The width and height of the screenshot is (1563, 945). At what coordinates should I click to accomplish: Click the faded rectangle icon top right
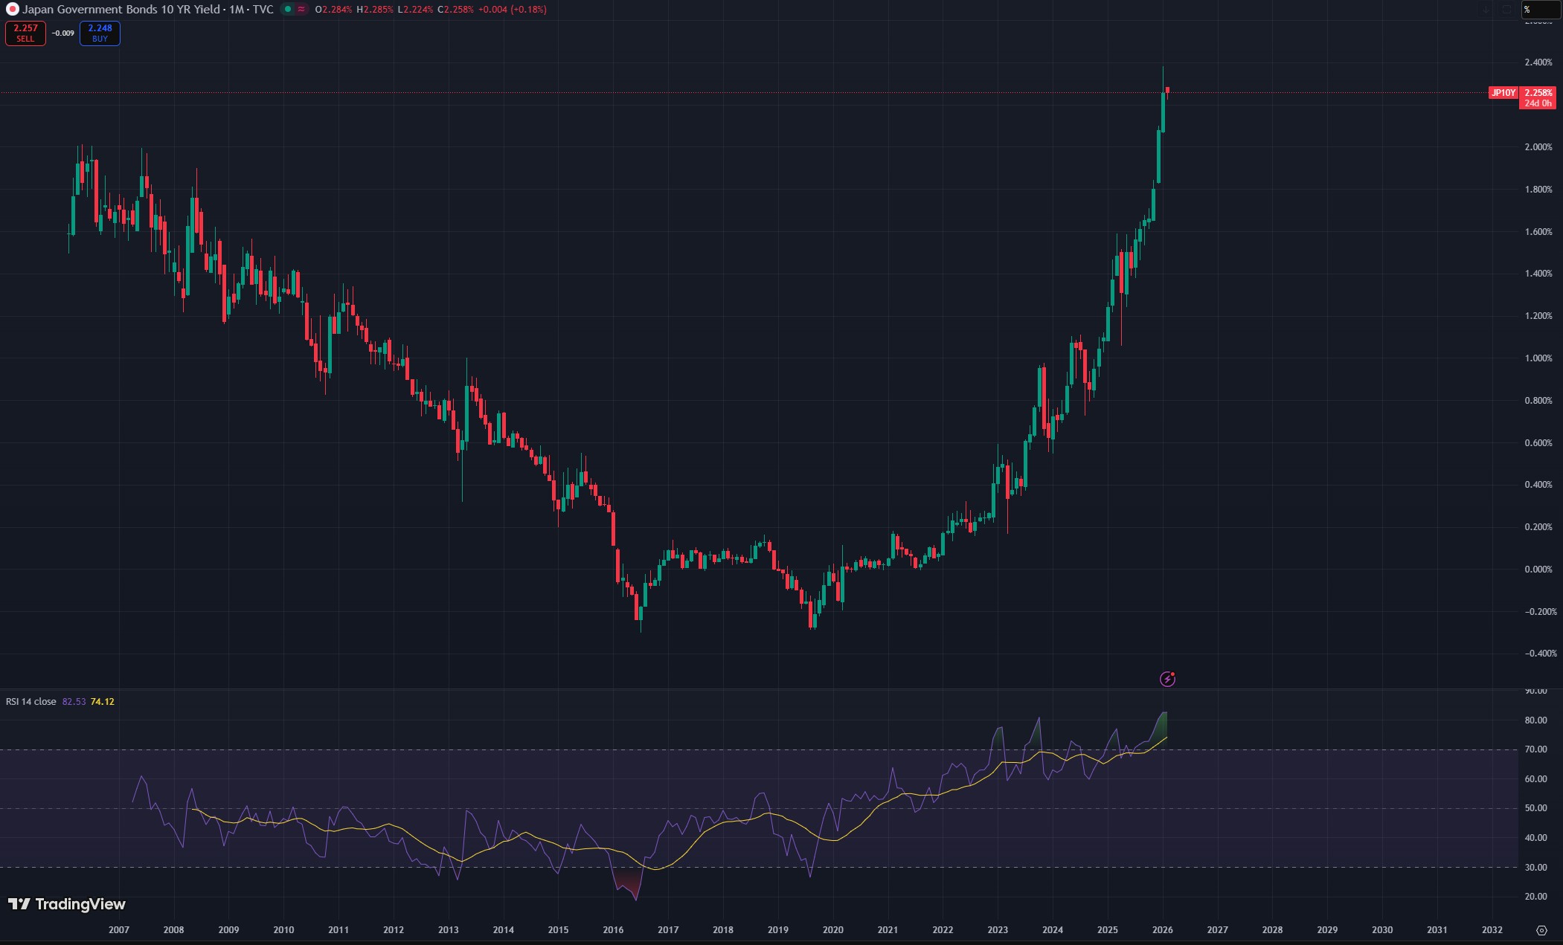coord(1506,10)
